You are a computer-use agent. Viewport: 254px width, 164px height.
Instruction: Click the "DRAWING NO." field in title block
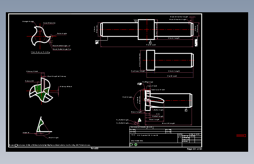click(x=137, y=141)
